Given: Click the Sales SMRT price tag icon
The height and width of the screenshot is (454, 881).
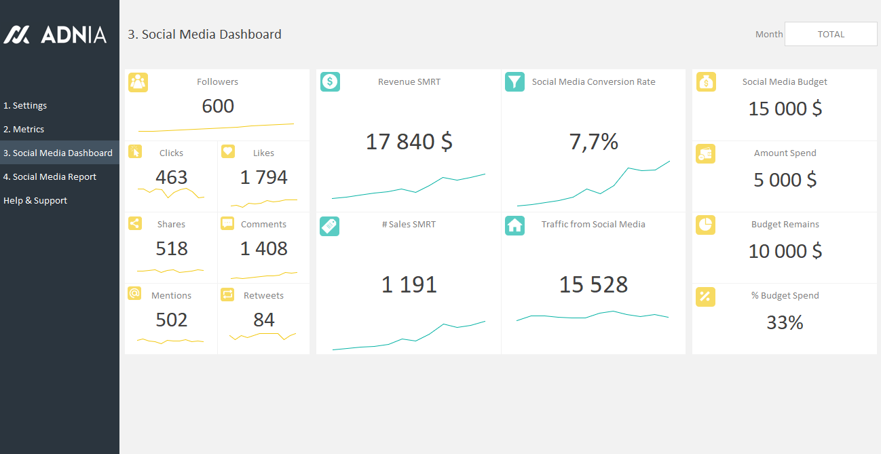Looking at the screenshot, I should coord(329,227).
